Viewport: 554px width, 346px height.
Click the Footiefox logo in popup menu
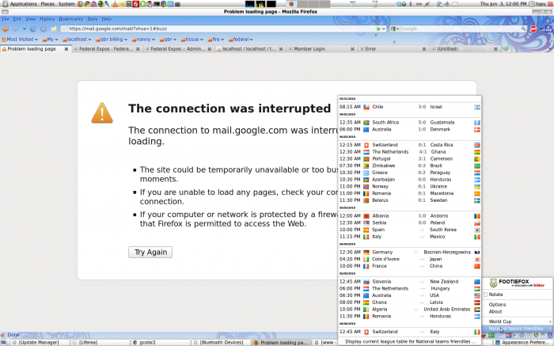click(x=493, y=283)
